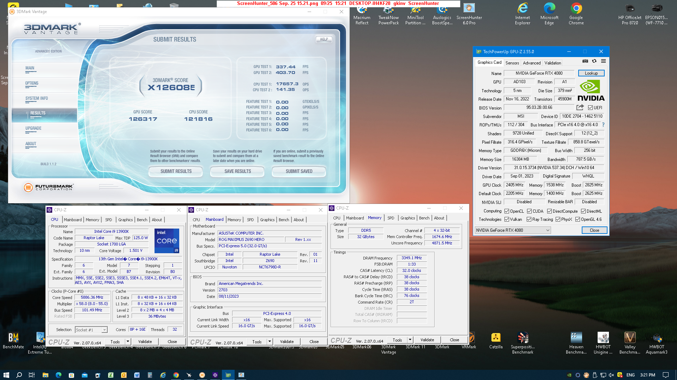Click the Lookup button in GPU-Z
Image resolution: width=677 pixels, height=380 pixels.
pos(591,73)
